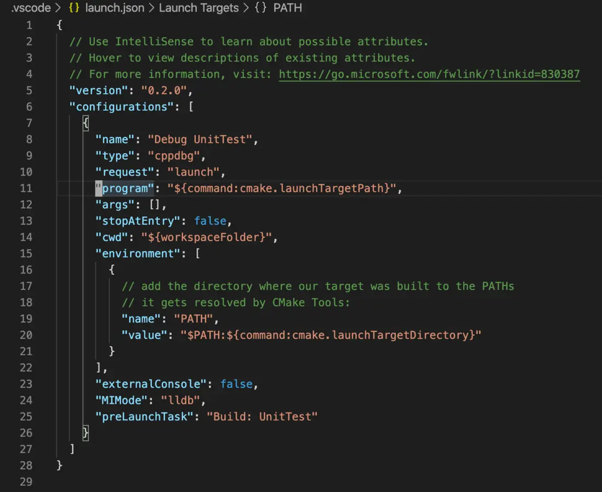Click the closing brace on line 26
602x492 pixels.
pos(86,433)
